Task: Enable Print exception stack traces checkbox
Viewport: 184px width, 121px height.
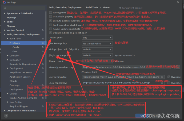Action: click(x=51, y=25)
